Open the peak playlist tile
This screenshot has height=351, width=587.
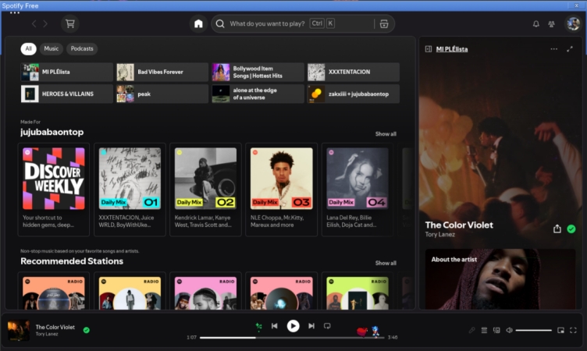(162, 94)
